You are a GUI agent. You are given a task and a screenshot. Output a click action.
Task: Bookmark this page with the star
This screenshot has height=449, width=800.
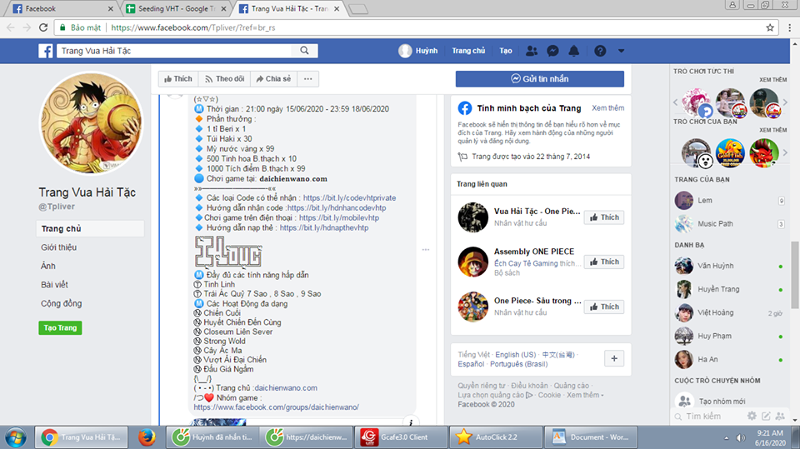pyautogui.click(x=770, y=27)
